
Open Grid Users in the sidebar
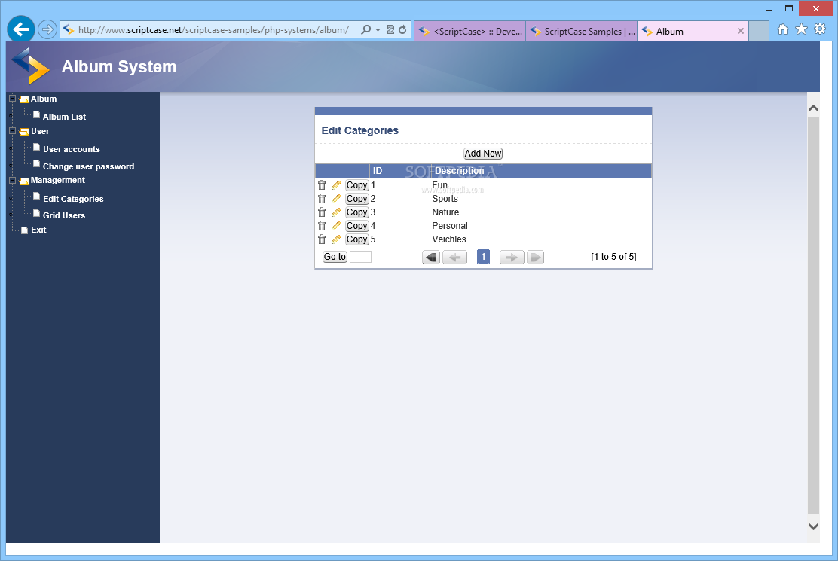click(63, 215)
